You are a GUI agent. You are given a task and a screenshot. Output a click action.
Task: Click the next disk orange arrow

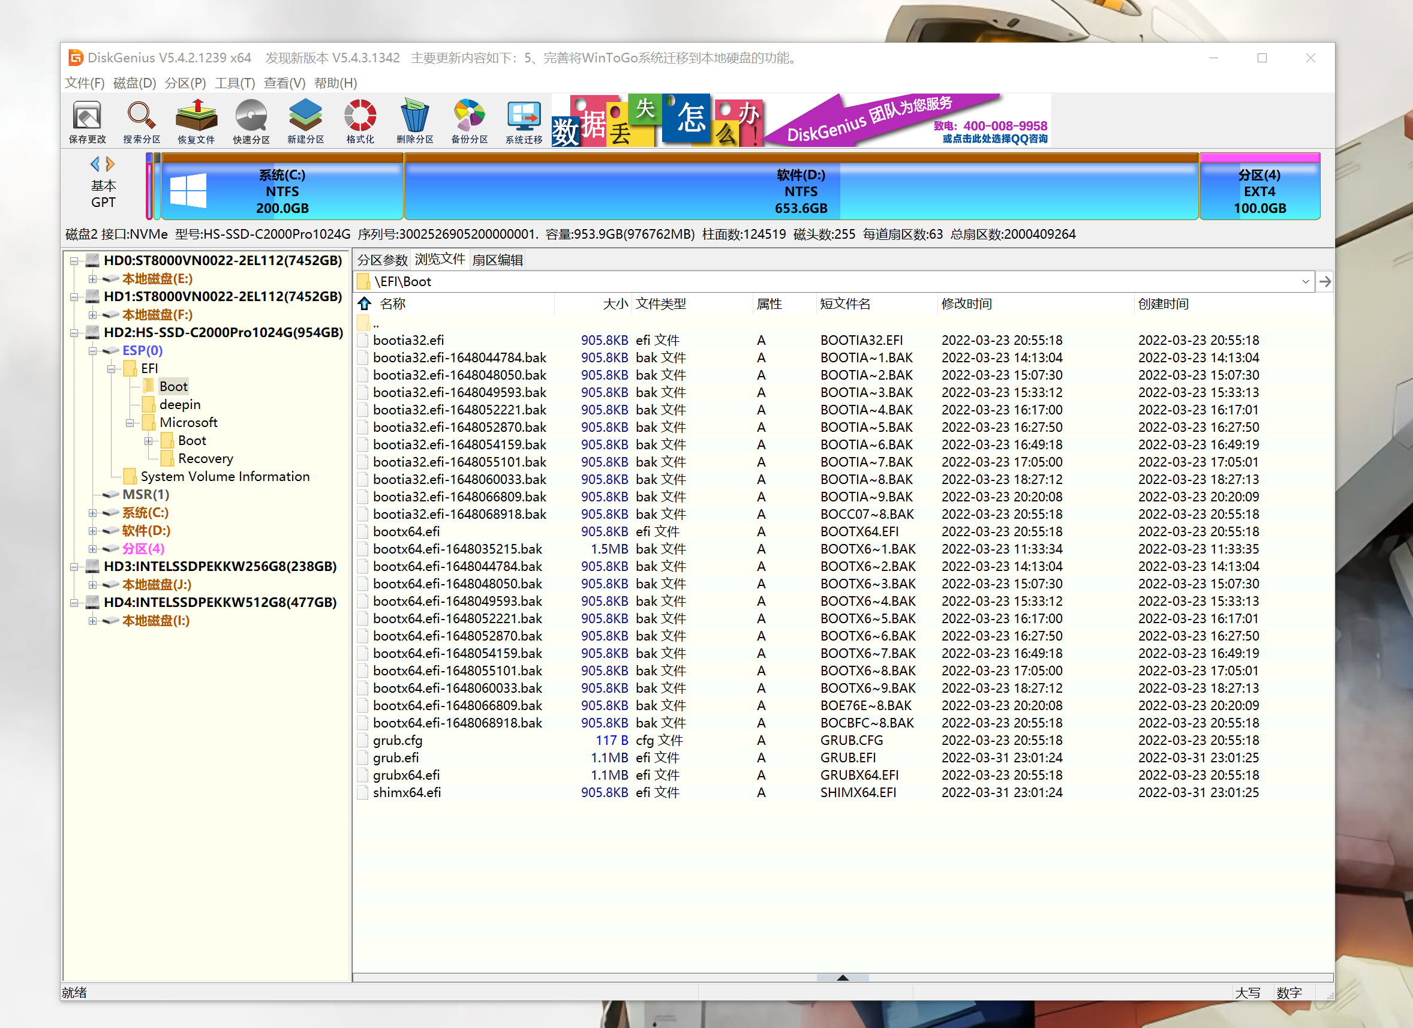(x=110, y=164)
